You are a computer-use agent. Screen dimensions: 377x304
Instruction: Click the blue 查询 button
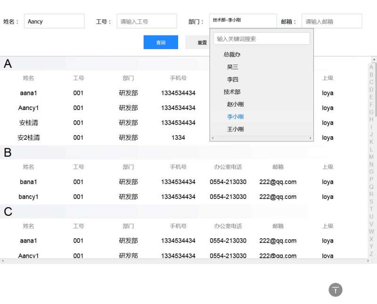click(161, 42)
